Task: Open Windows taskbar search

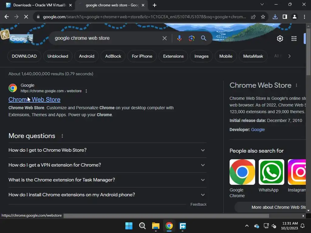Action: point(142,226)
